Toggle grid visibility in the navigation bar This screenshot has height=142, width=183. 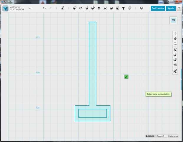(175, 65)
